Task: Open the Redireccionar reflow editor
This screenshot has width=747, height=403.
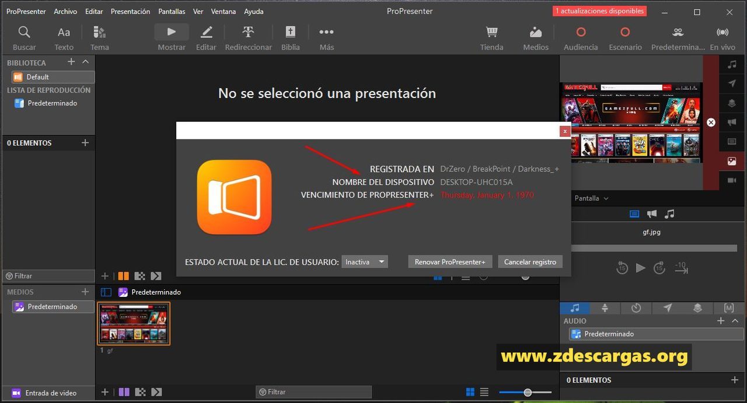Action: [x=249, y=38]
